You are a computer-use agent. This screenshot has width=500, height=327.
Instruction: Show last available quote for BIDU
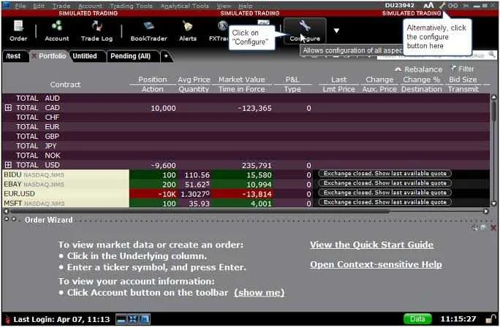[x=385, y=174]
